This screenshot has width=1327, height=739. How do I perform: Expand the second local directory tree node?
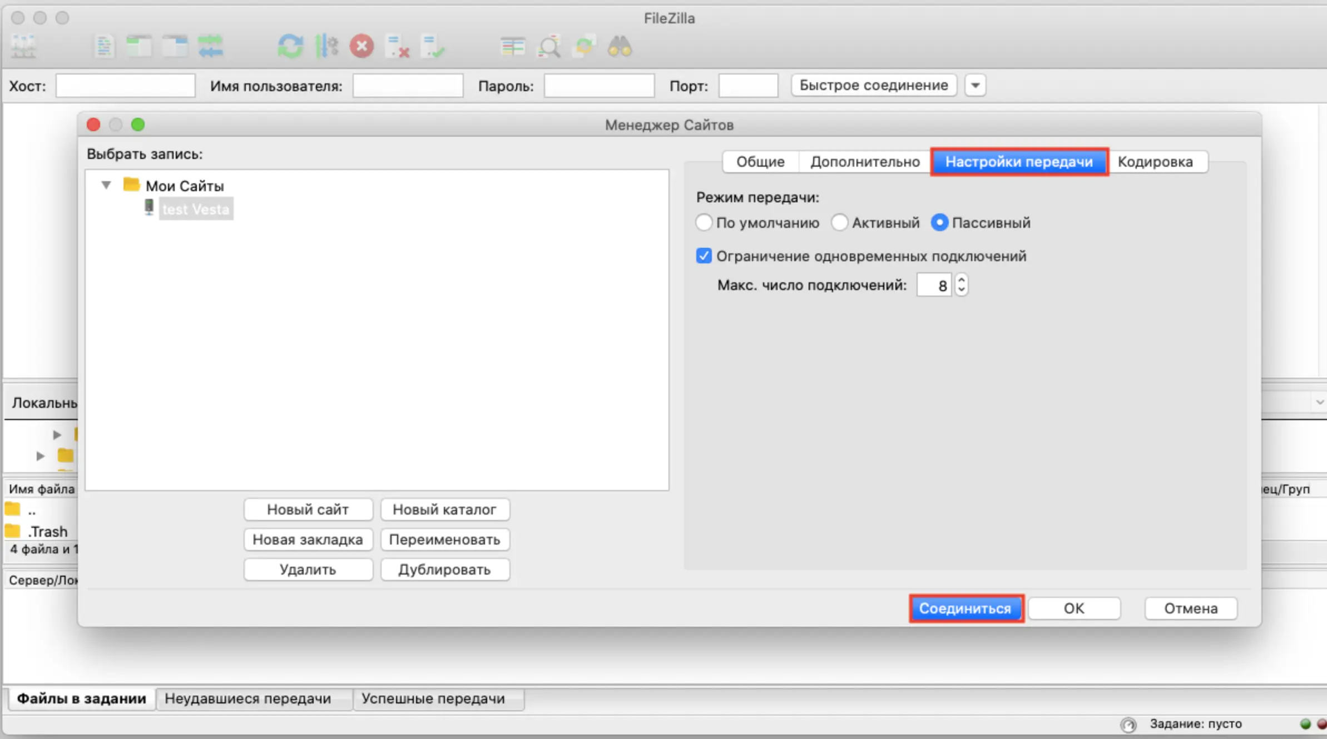point(40,456)
